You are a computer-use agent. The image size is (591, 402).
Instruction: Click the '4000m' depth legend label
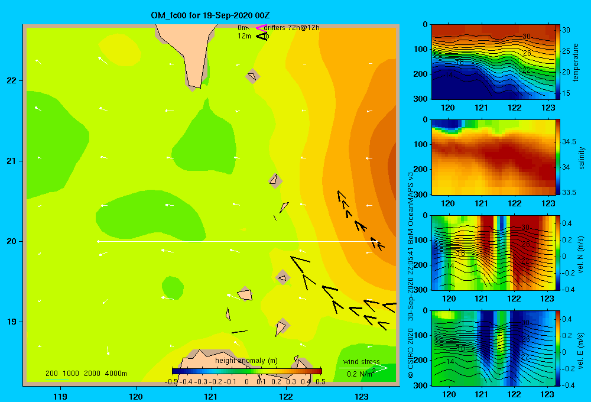click(x=116, y=374)
